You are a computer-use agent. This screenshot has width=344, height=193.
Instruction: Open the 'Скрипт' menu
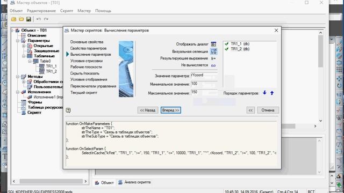pyautogui.click(x=67, y=11)
